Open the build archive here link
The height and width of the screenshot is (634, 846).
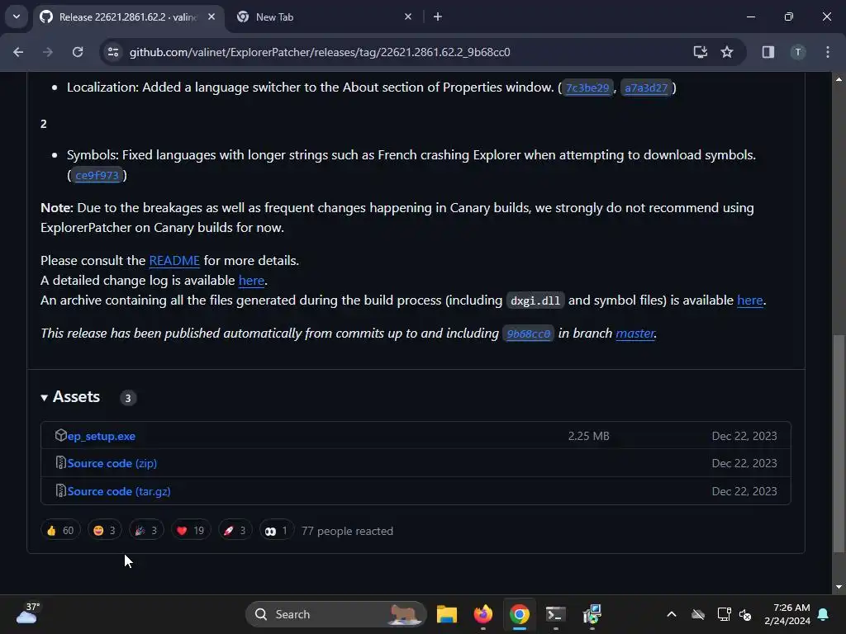[x=750, y=300]
